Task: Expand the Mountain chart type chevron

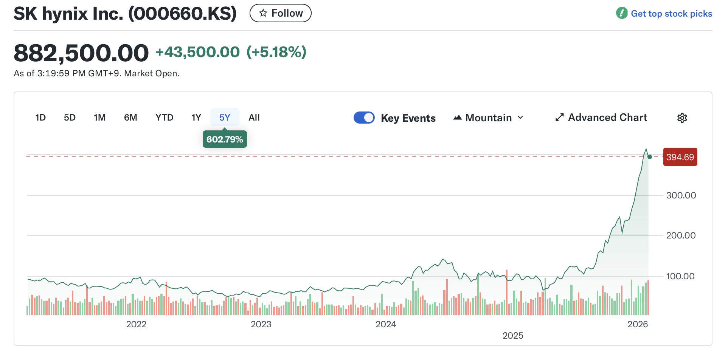Action: tap(520, 118)
